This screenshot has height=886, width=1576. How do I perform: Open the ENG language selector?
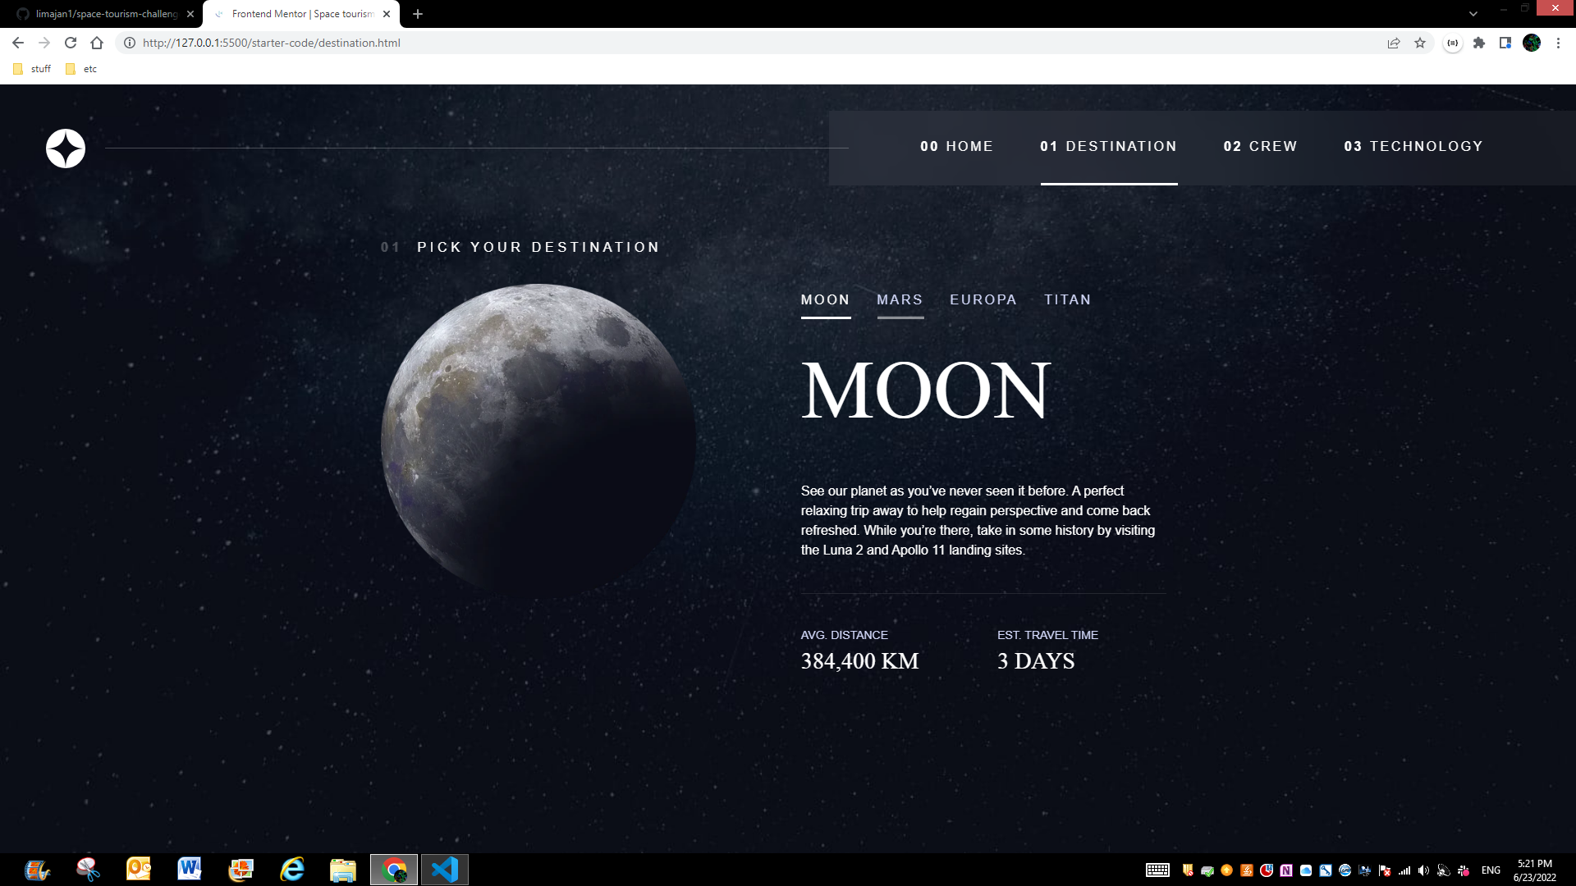(1490, 870)
